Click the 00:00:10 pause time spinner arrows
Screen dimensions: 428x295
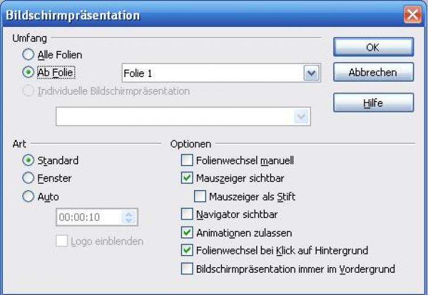pyautogui.click(x=128, y=217)
